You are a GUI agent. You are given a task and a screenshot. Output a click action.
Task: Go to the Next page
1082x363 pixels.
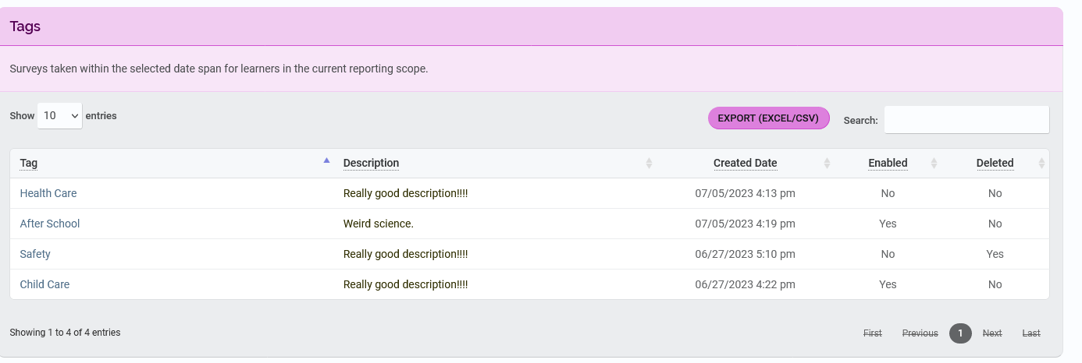coord(992,333)
